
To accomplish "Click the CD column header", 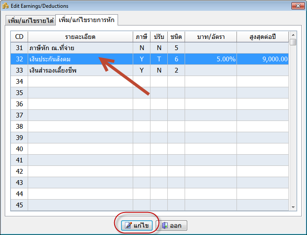I will pyautogui.click(x=19, y=37).
